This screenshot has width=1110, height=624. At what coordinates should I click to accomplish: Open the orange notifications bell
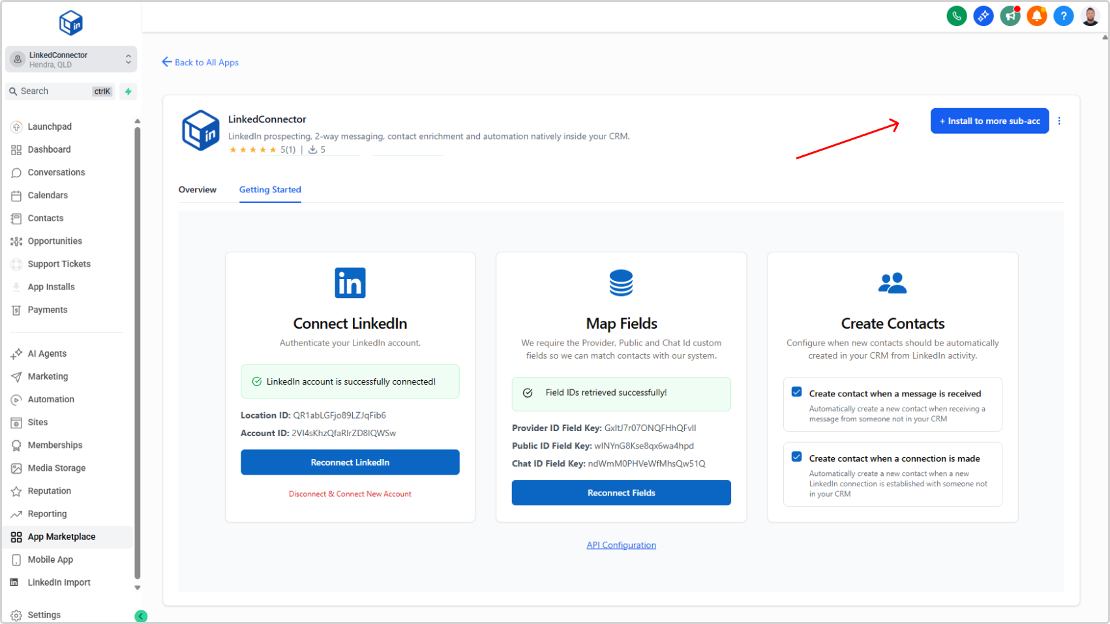point(1036,16)
